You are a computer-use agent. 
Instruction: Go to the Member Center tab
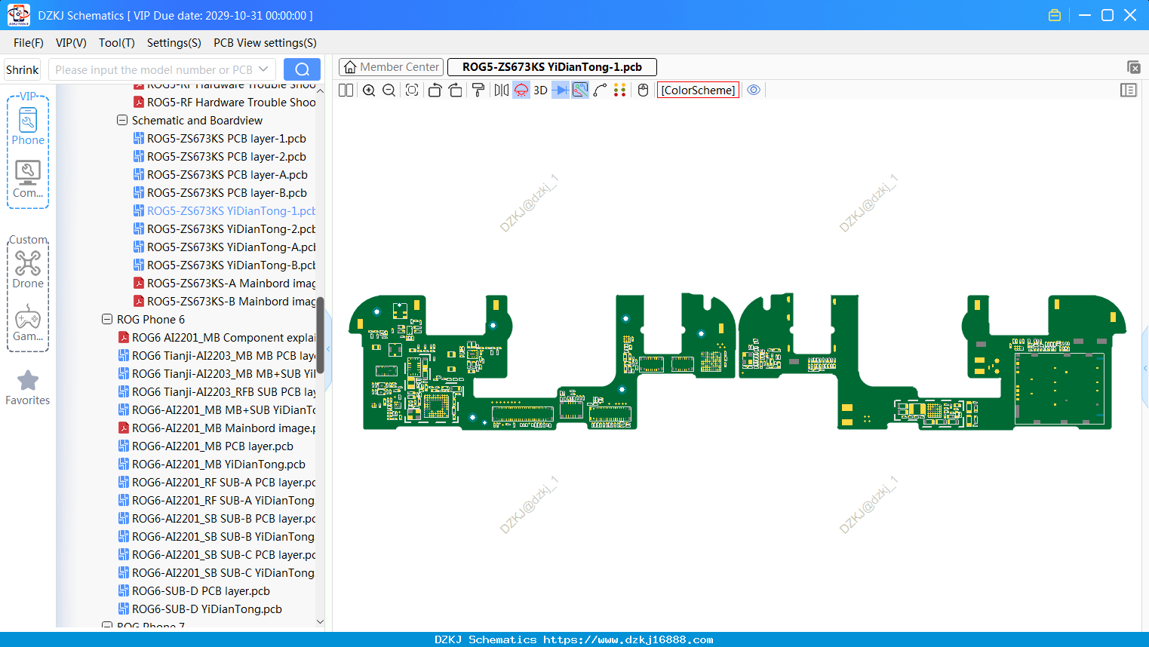(x=391, y=67)
